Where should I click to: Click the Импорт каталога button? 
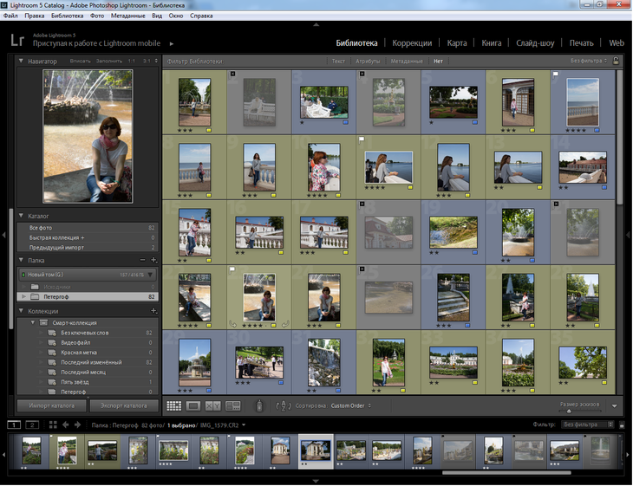(x=54, y=405)
